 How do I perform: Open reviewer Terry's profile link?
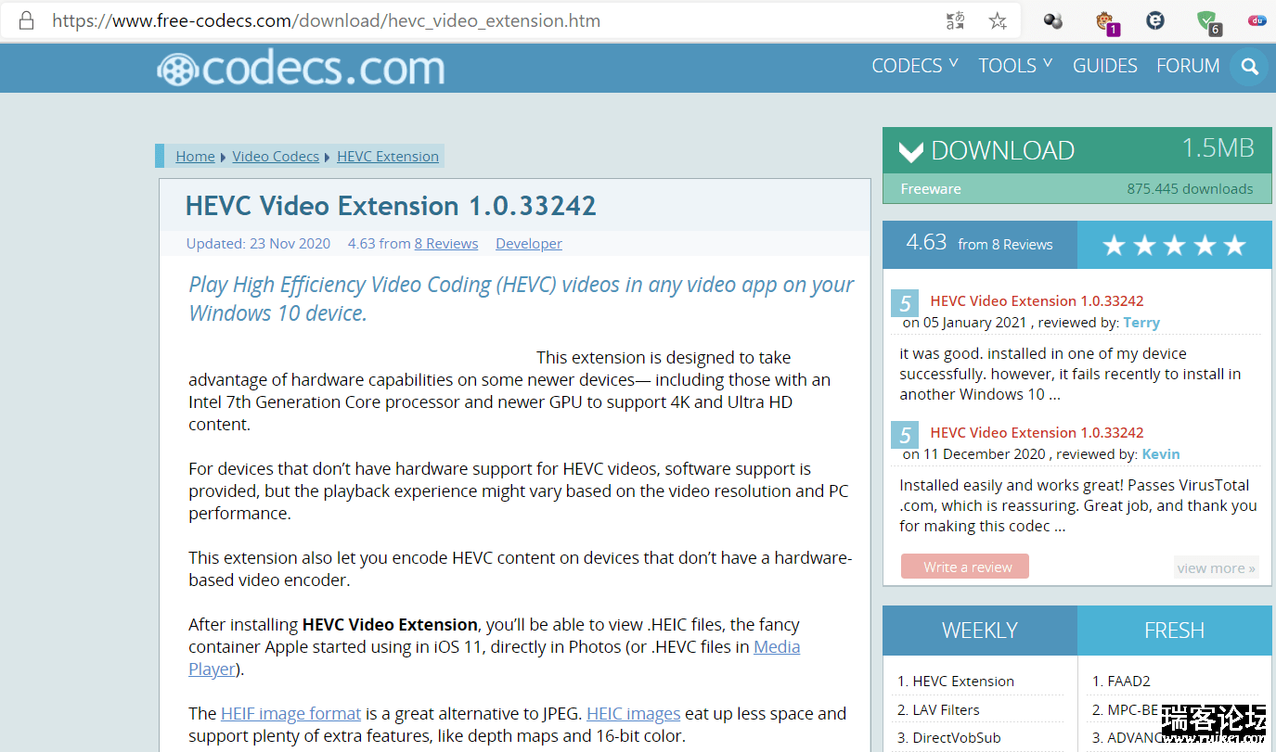1141,323
